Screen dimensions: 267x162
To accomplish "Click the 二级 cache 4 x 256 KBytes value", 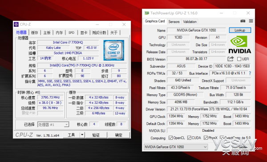I will (99, 108).
